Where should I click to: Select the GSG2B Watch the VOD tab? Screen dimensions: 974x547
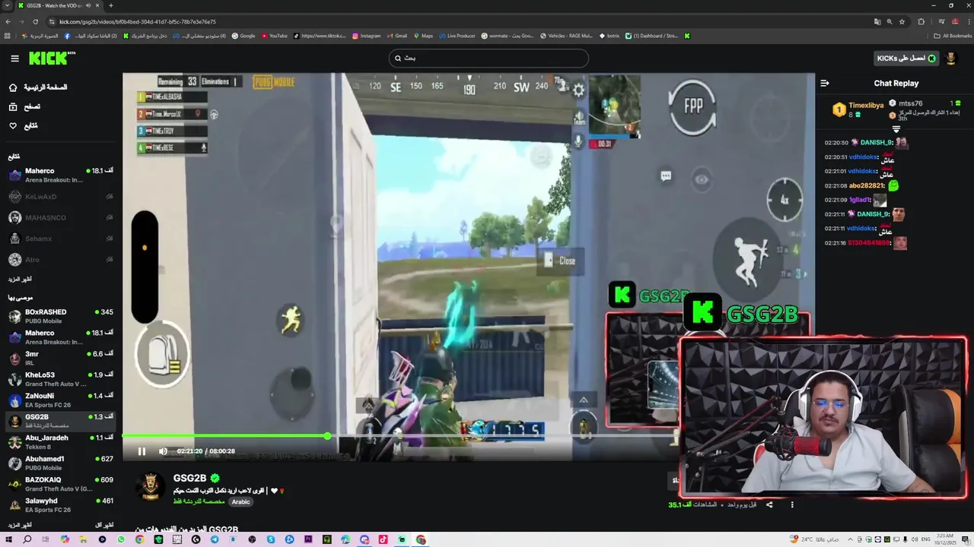[59, 5]
